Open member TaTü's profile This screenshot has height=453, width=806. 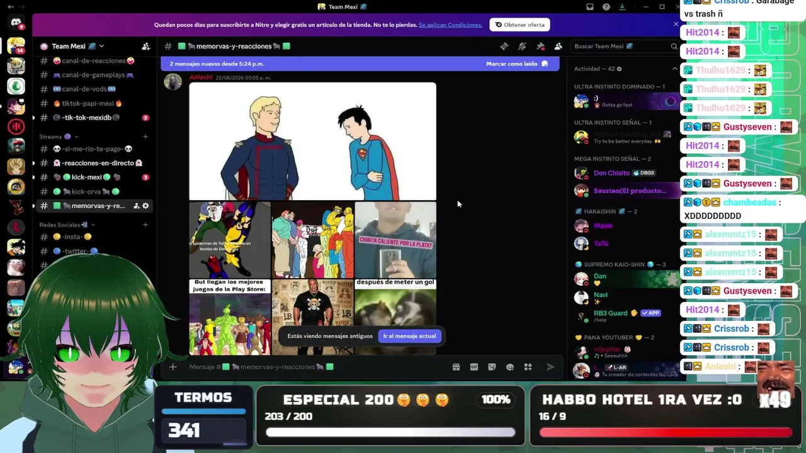[x=625, y=243]
